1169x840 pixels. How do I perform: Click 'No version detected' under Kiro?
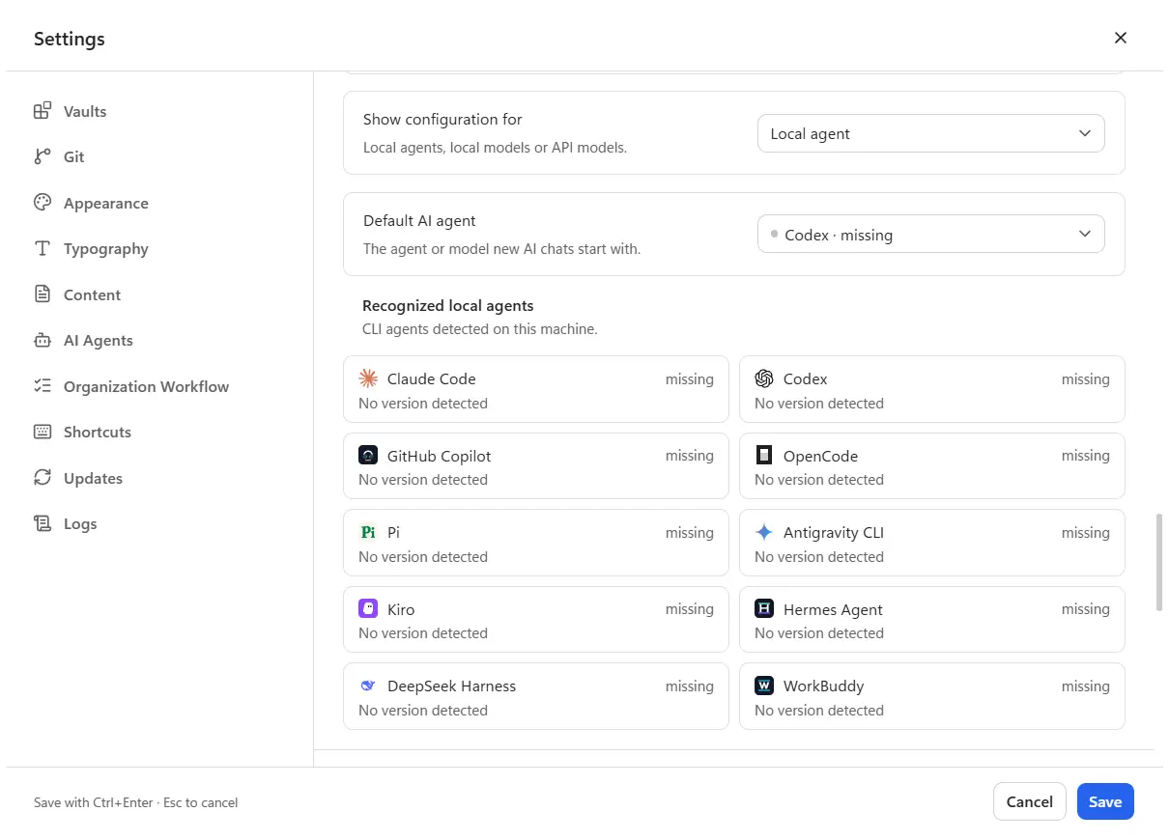pyautogui.click(x=423, y=633)
